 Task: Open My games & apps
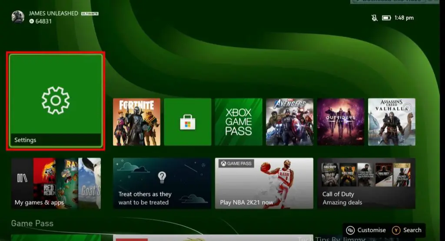click(x=56, y=183)
